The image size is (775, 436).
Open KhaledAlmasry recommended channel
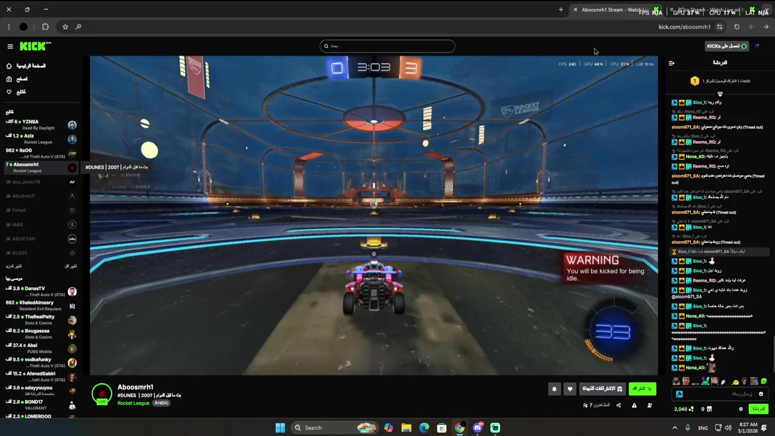pyautogui.click(x=41, y=306)
